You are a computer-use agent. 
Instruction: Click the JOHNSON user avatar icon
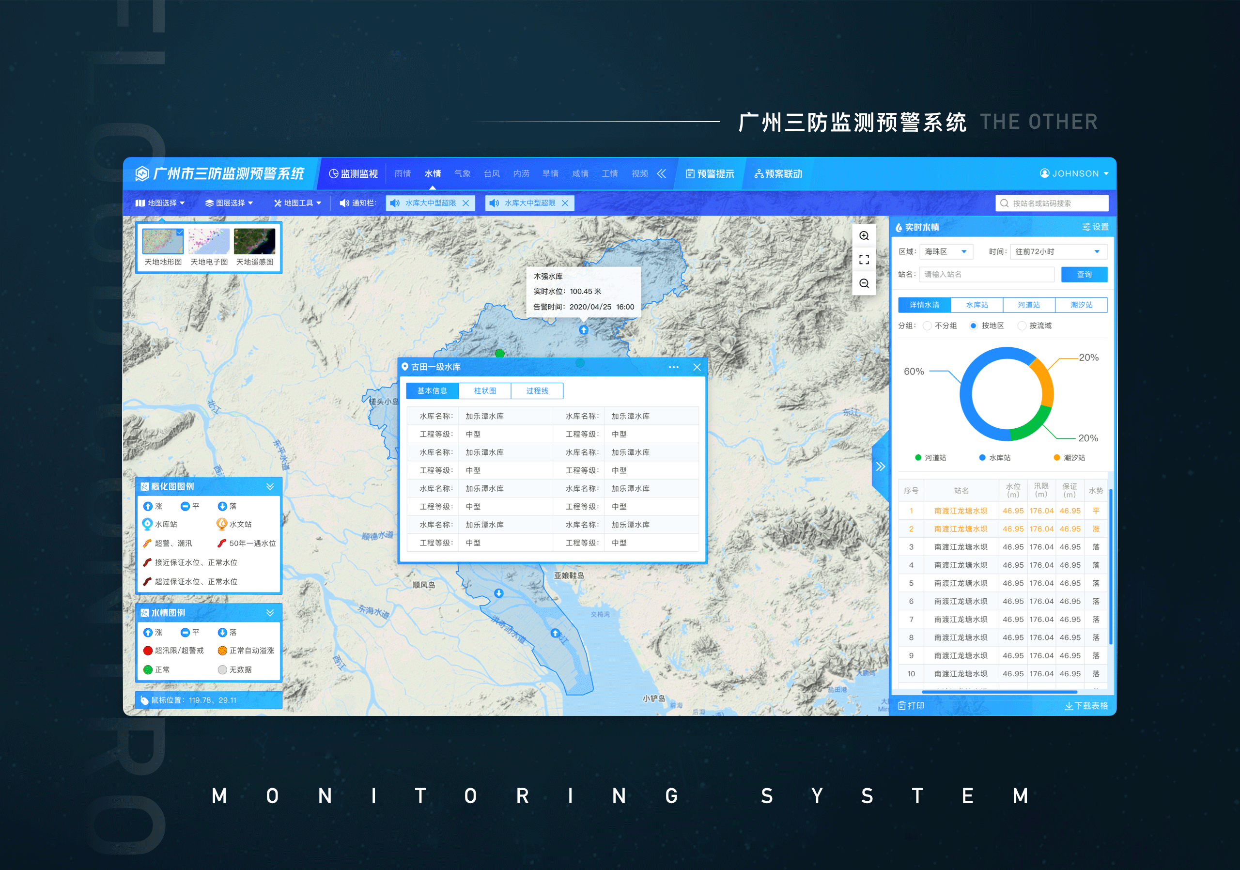[x=1044, y=173]
